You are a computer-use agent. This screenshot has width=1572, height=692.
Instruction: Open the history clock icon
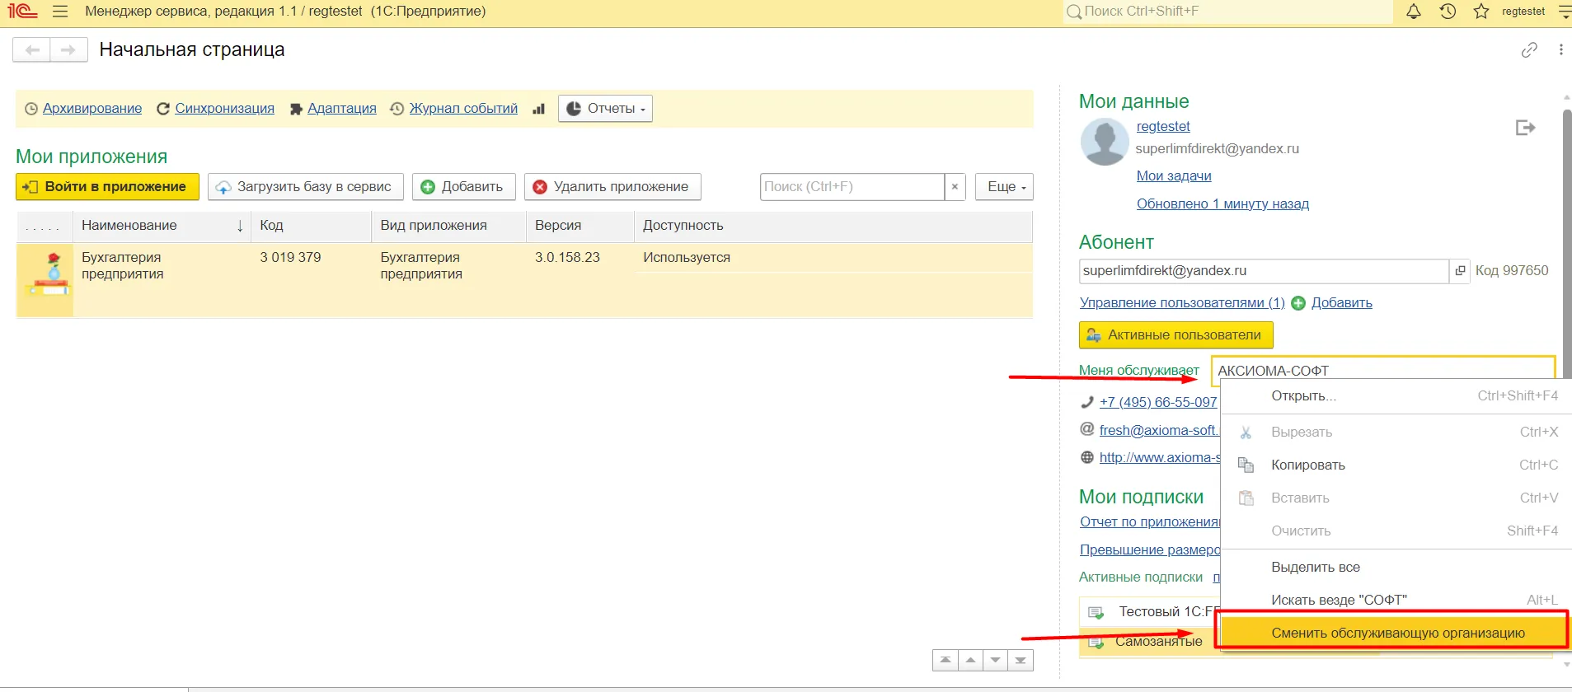click(1448, 12)
